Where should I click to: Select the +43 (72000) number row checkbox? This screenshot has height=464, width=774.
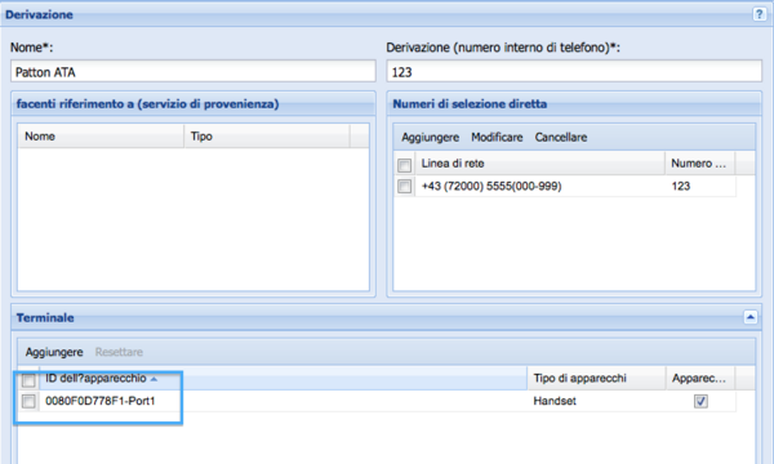pos(404,186)
